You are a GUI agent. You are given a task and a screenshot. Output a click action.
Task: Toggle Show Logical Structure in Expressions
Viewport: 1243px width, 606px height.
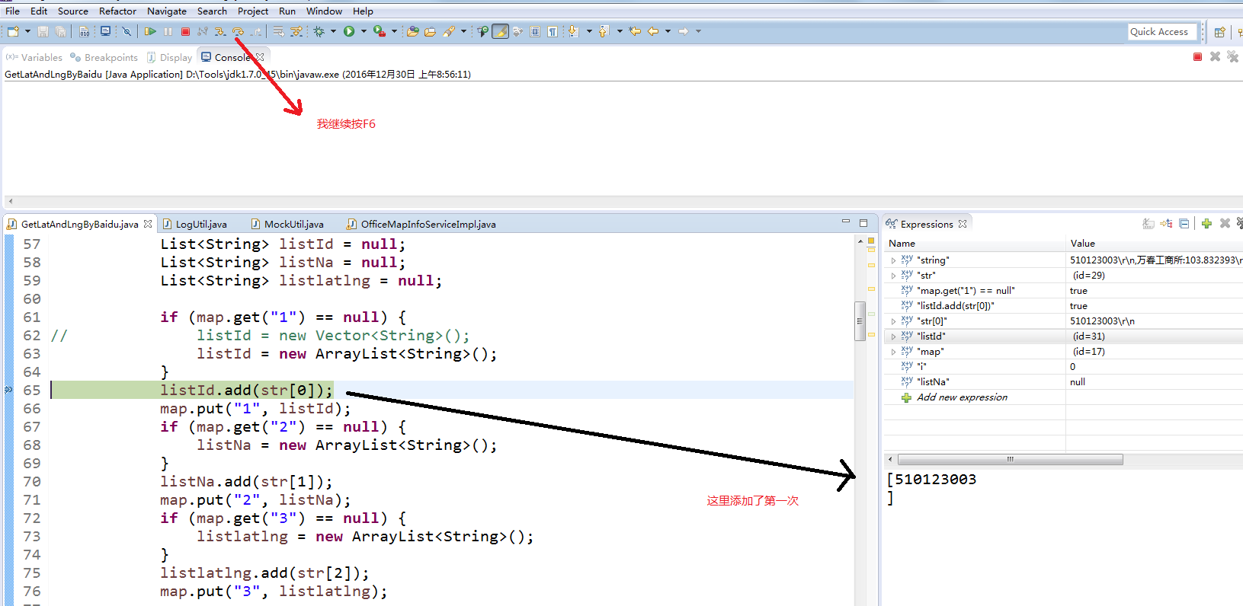1166,224
